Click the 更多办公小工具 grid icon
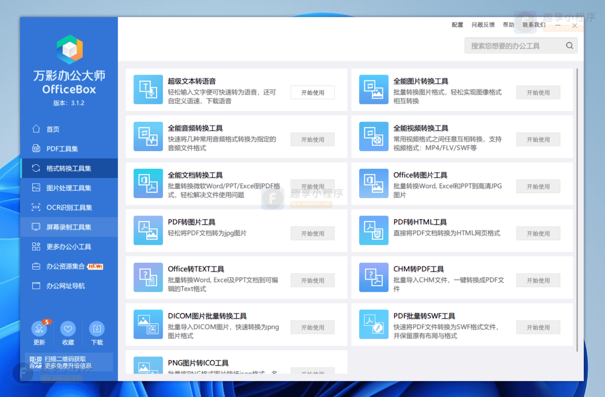The height and width of the screenshot is (397, 605). tap(36, 246)
